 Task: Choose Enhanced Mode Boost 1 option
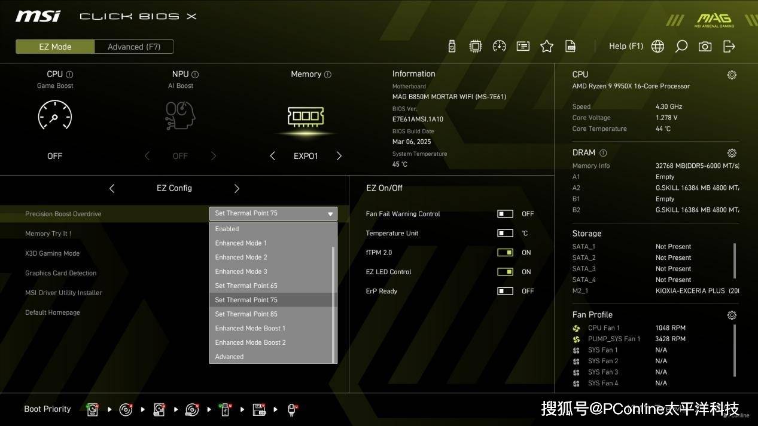[271, 329]
